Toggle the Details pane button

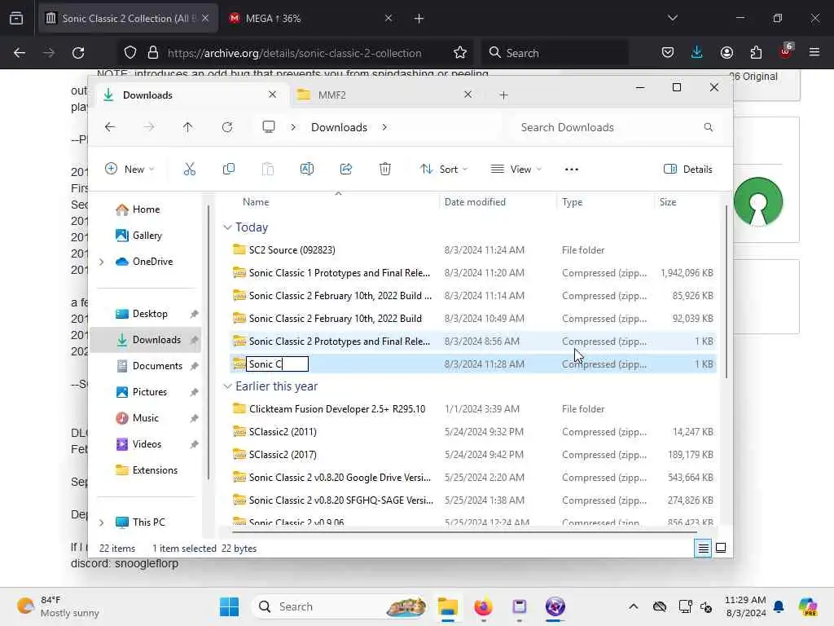pos(687,170)
